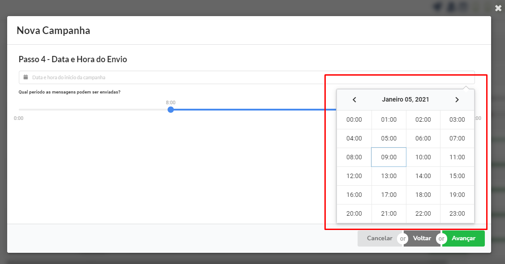Open the Janeiro 05, 2021 date header

pos(406,99)
